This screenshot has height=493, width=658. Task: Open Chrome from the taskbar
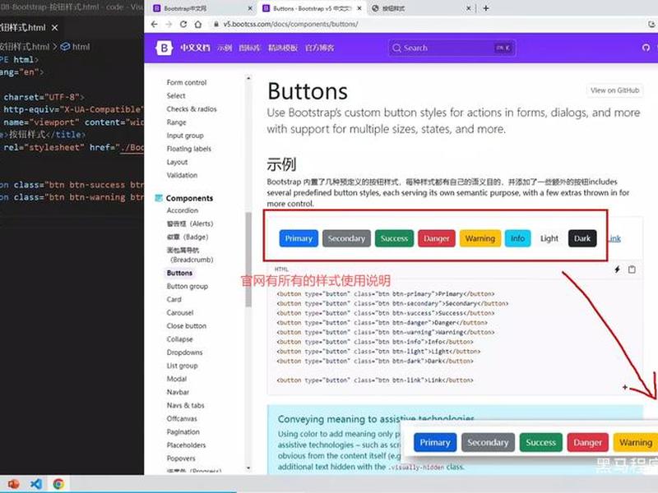58,484
